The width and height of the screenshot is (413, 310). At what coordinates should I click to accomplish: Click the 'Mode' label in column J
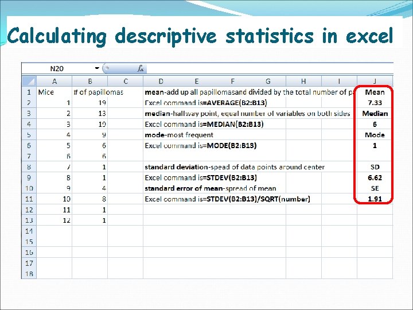coord(375,135)
